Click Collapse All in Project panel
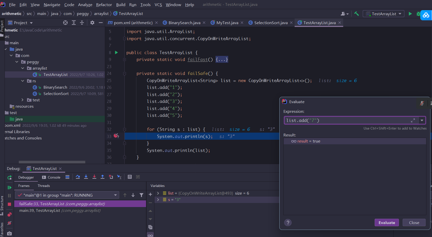 (x=82, y=23)
